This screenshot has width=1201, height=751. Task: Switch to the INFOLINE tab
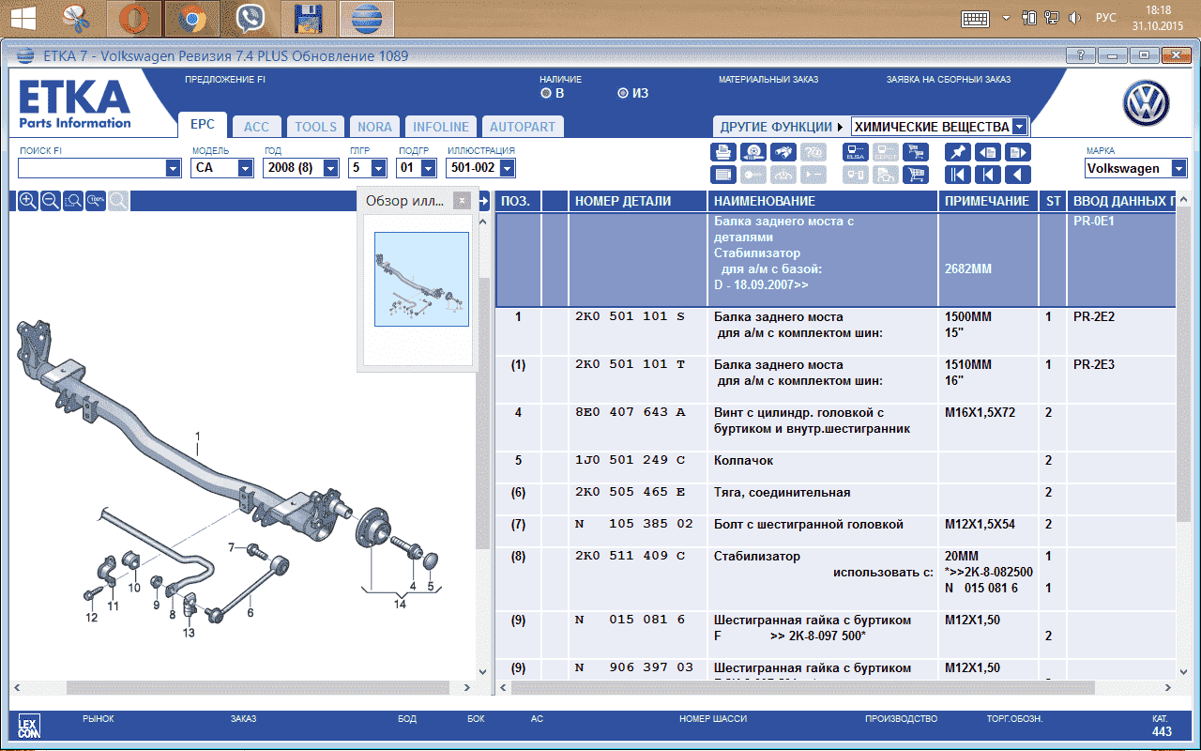tap(441, 127)
